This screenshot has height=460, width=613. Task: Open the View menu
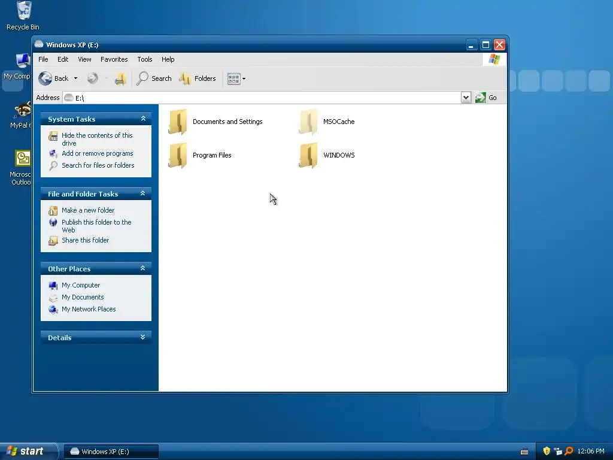click(84, 59)
